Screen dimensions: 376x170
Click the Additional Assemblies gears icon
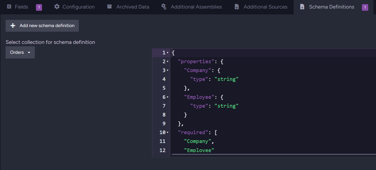click(164, 7)
